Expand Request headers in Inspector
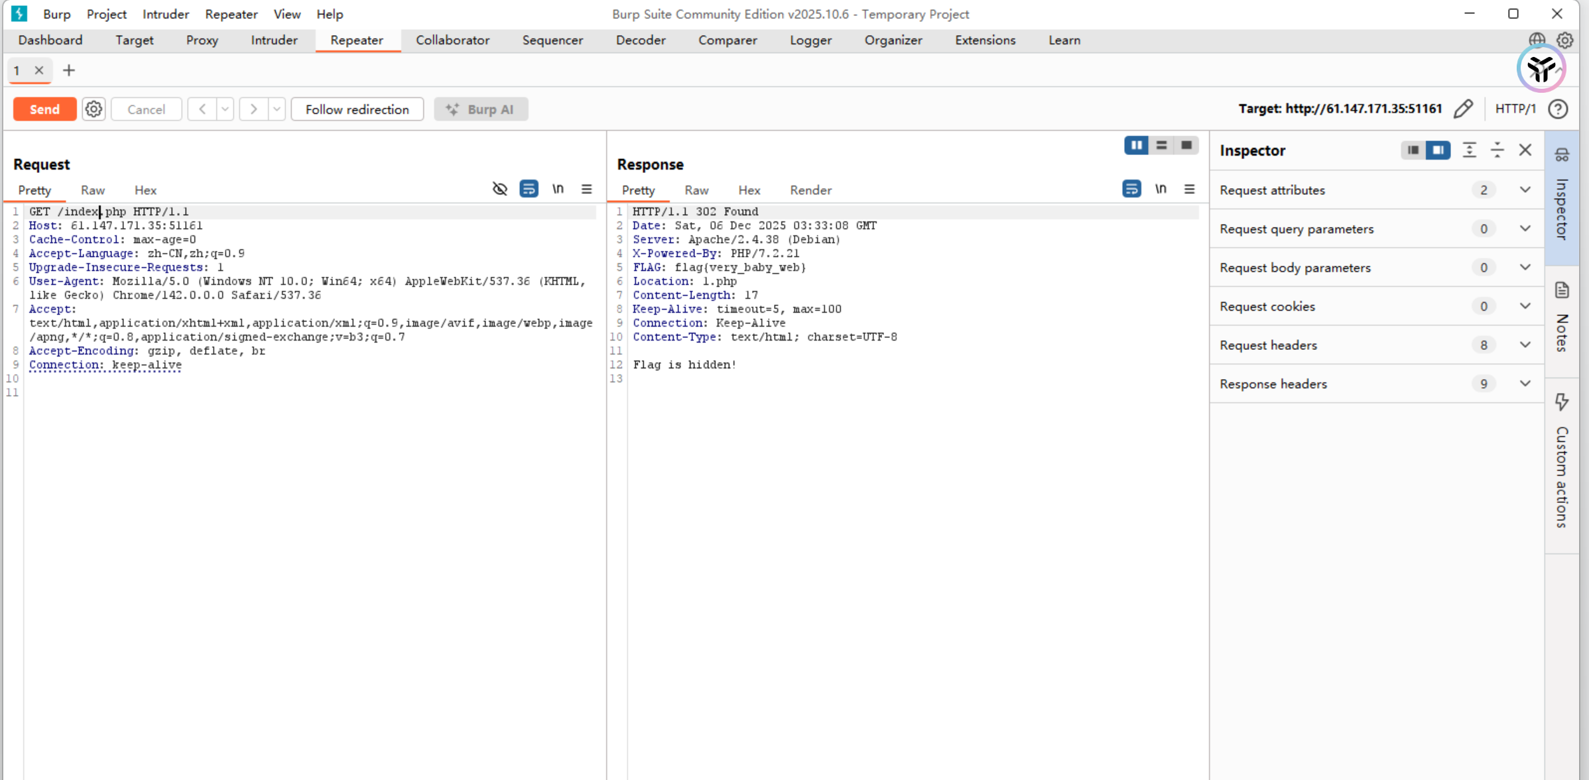The image size is (1589, 780). pyautogui.click(x=1525, y=345)
